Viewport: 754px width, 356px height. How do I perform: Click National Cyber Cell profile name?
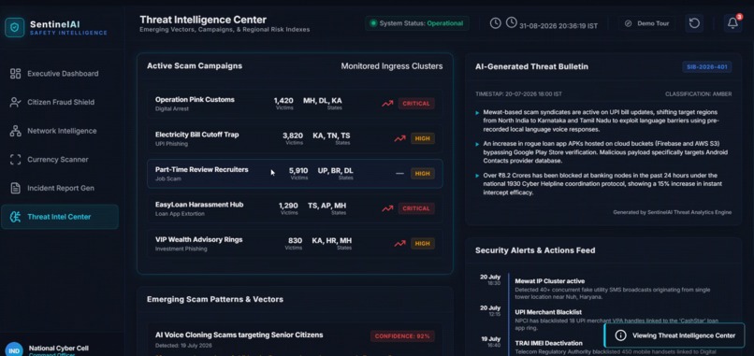coord(59,349)
